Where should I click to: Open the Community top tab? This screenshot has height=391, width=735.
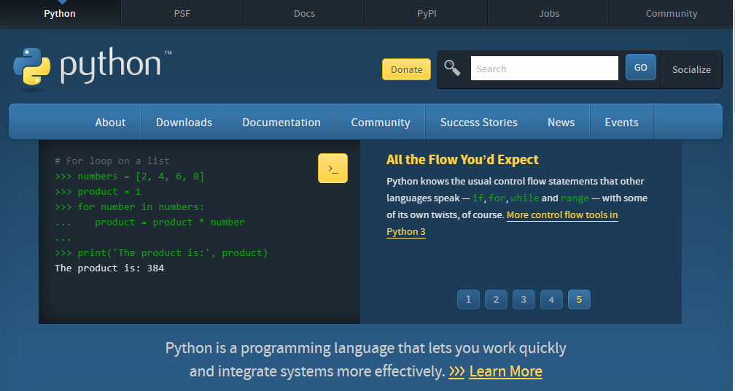point(672,14)
